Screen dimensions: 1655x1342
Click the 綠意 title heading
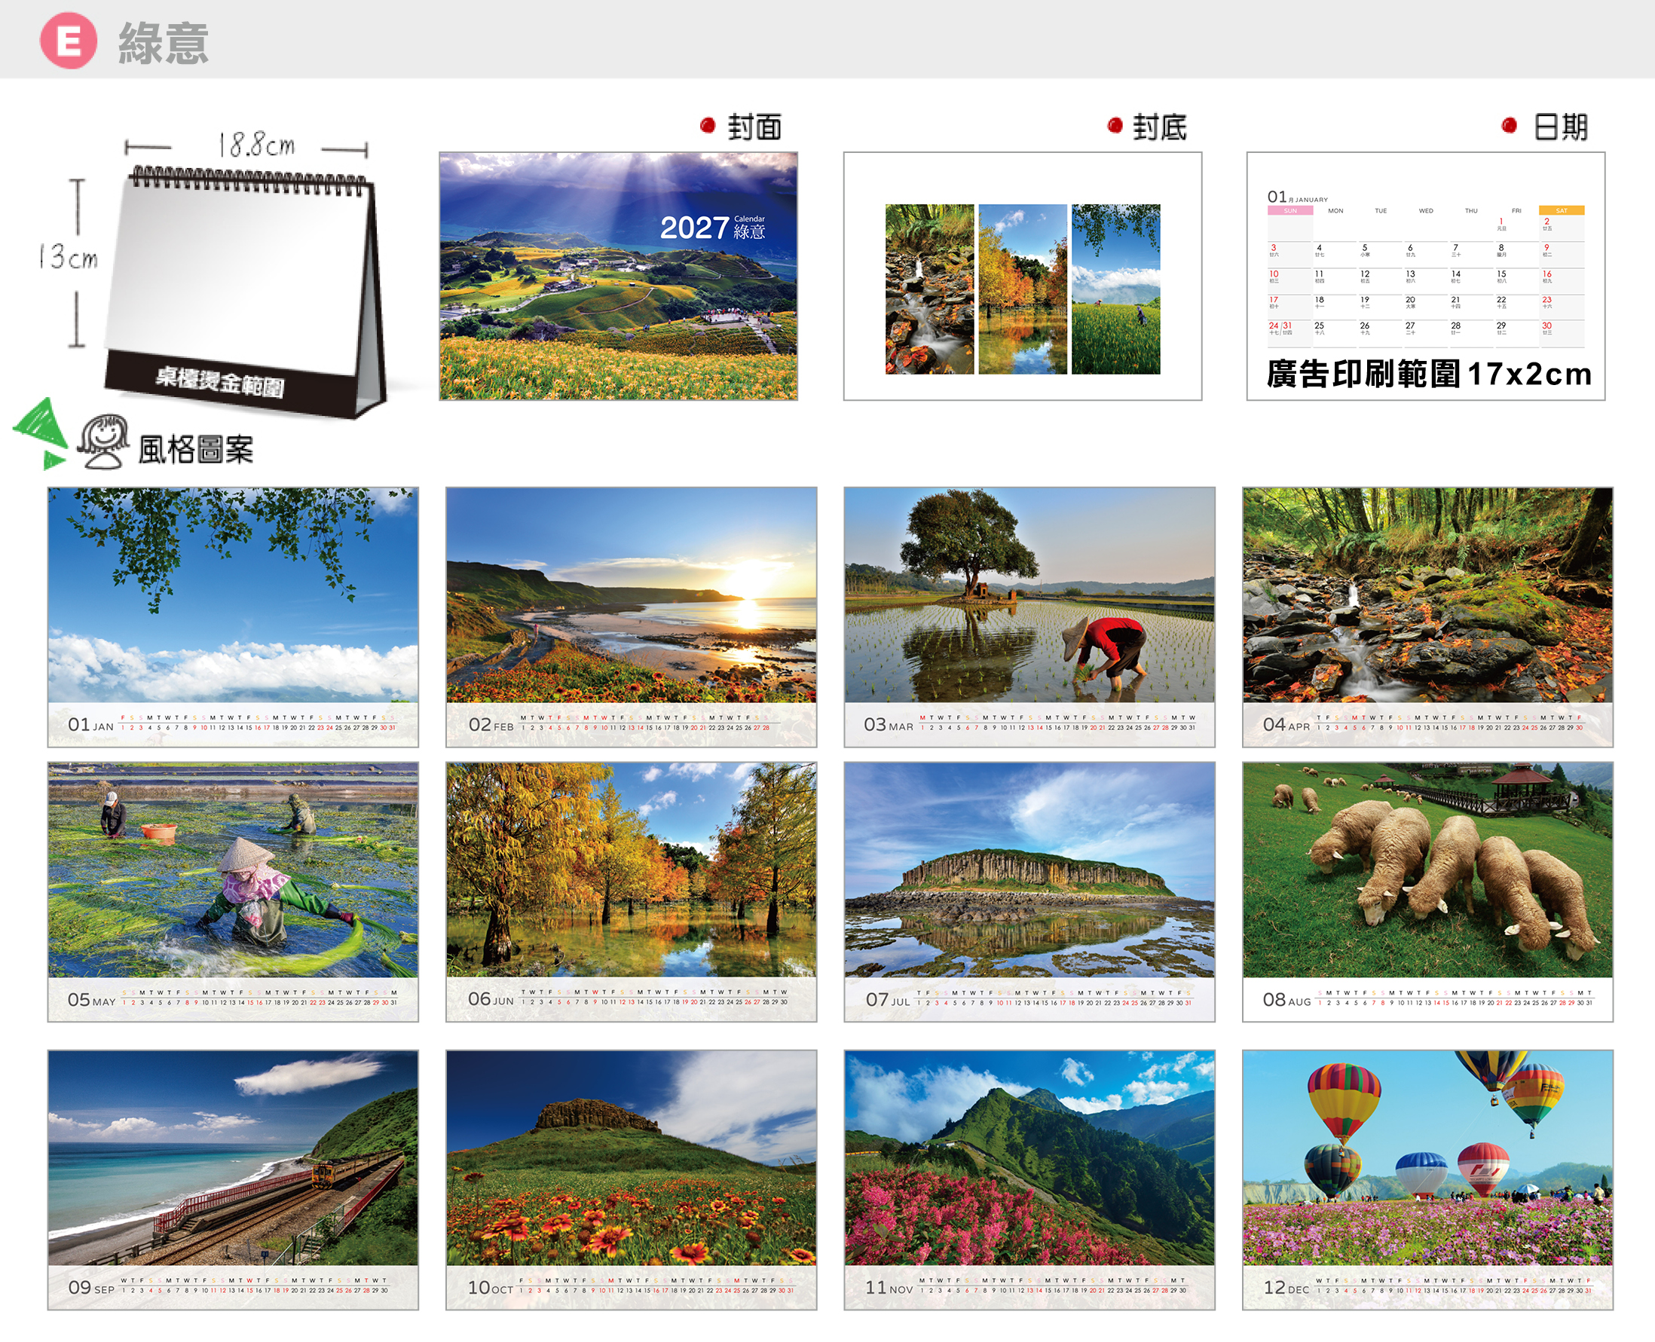tap(163, 43)
